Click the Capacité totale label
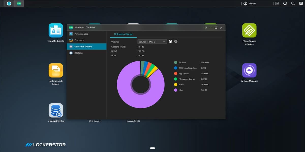This screenshot has height=152, width=305. click(118, 47)
